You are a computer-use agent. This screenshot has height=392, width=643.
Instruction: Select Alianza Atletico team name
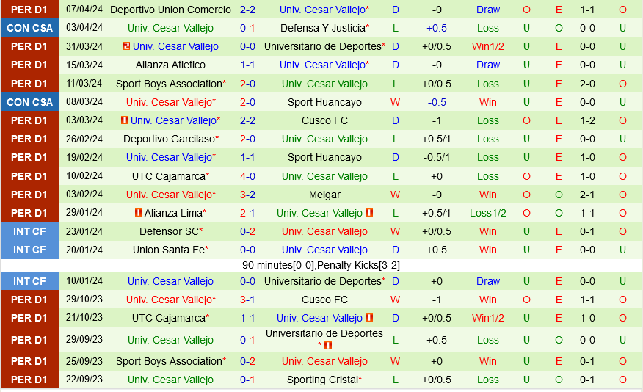pos(170,65)
